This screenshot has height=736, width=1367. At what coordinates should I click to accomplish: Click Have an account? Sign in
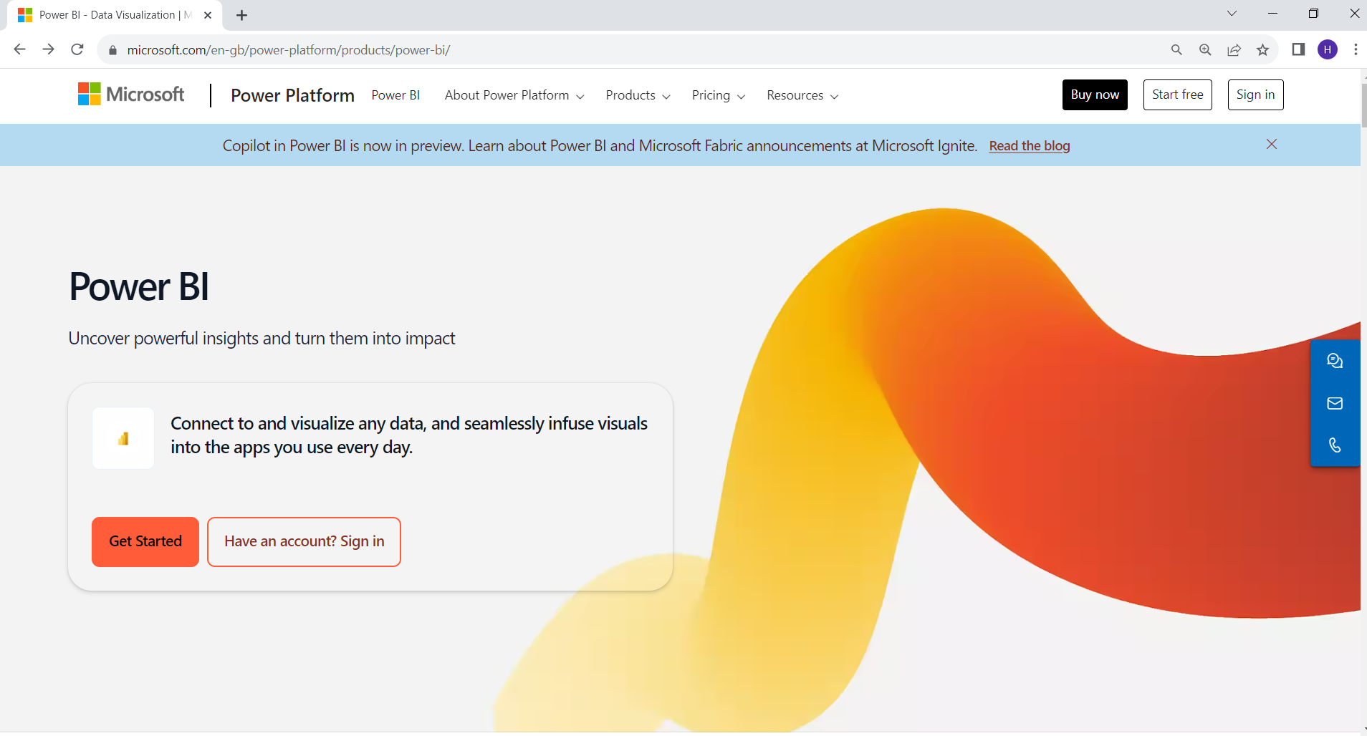304,542
